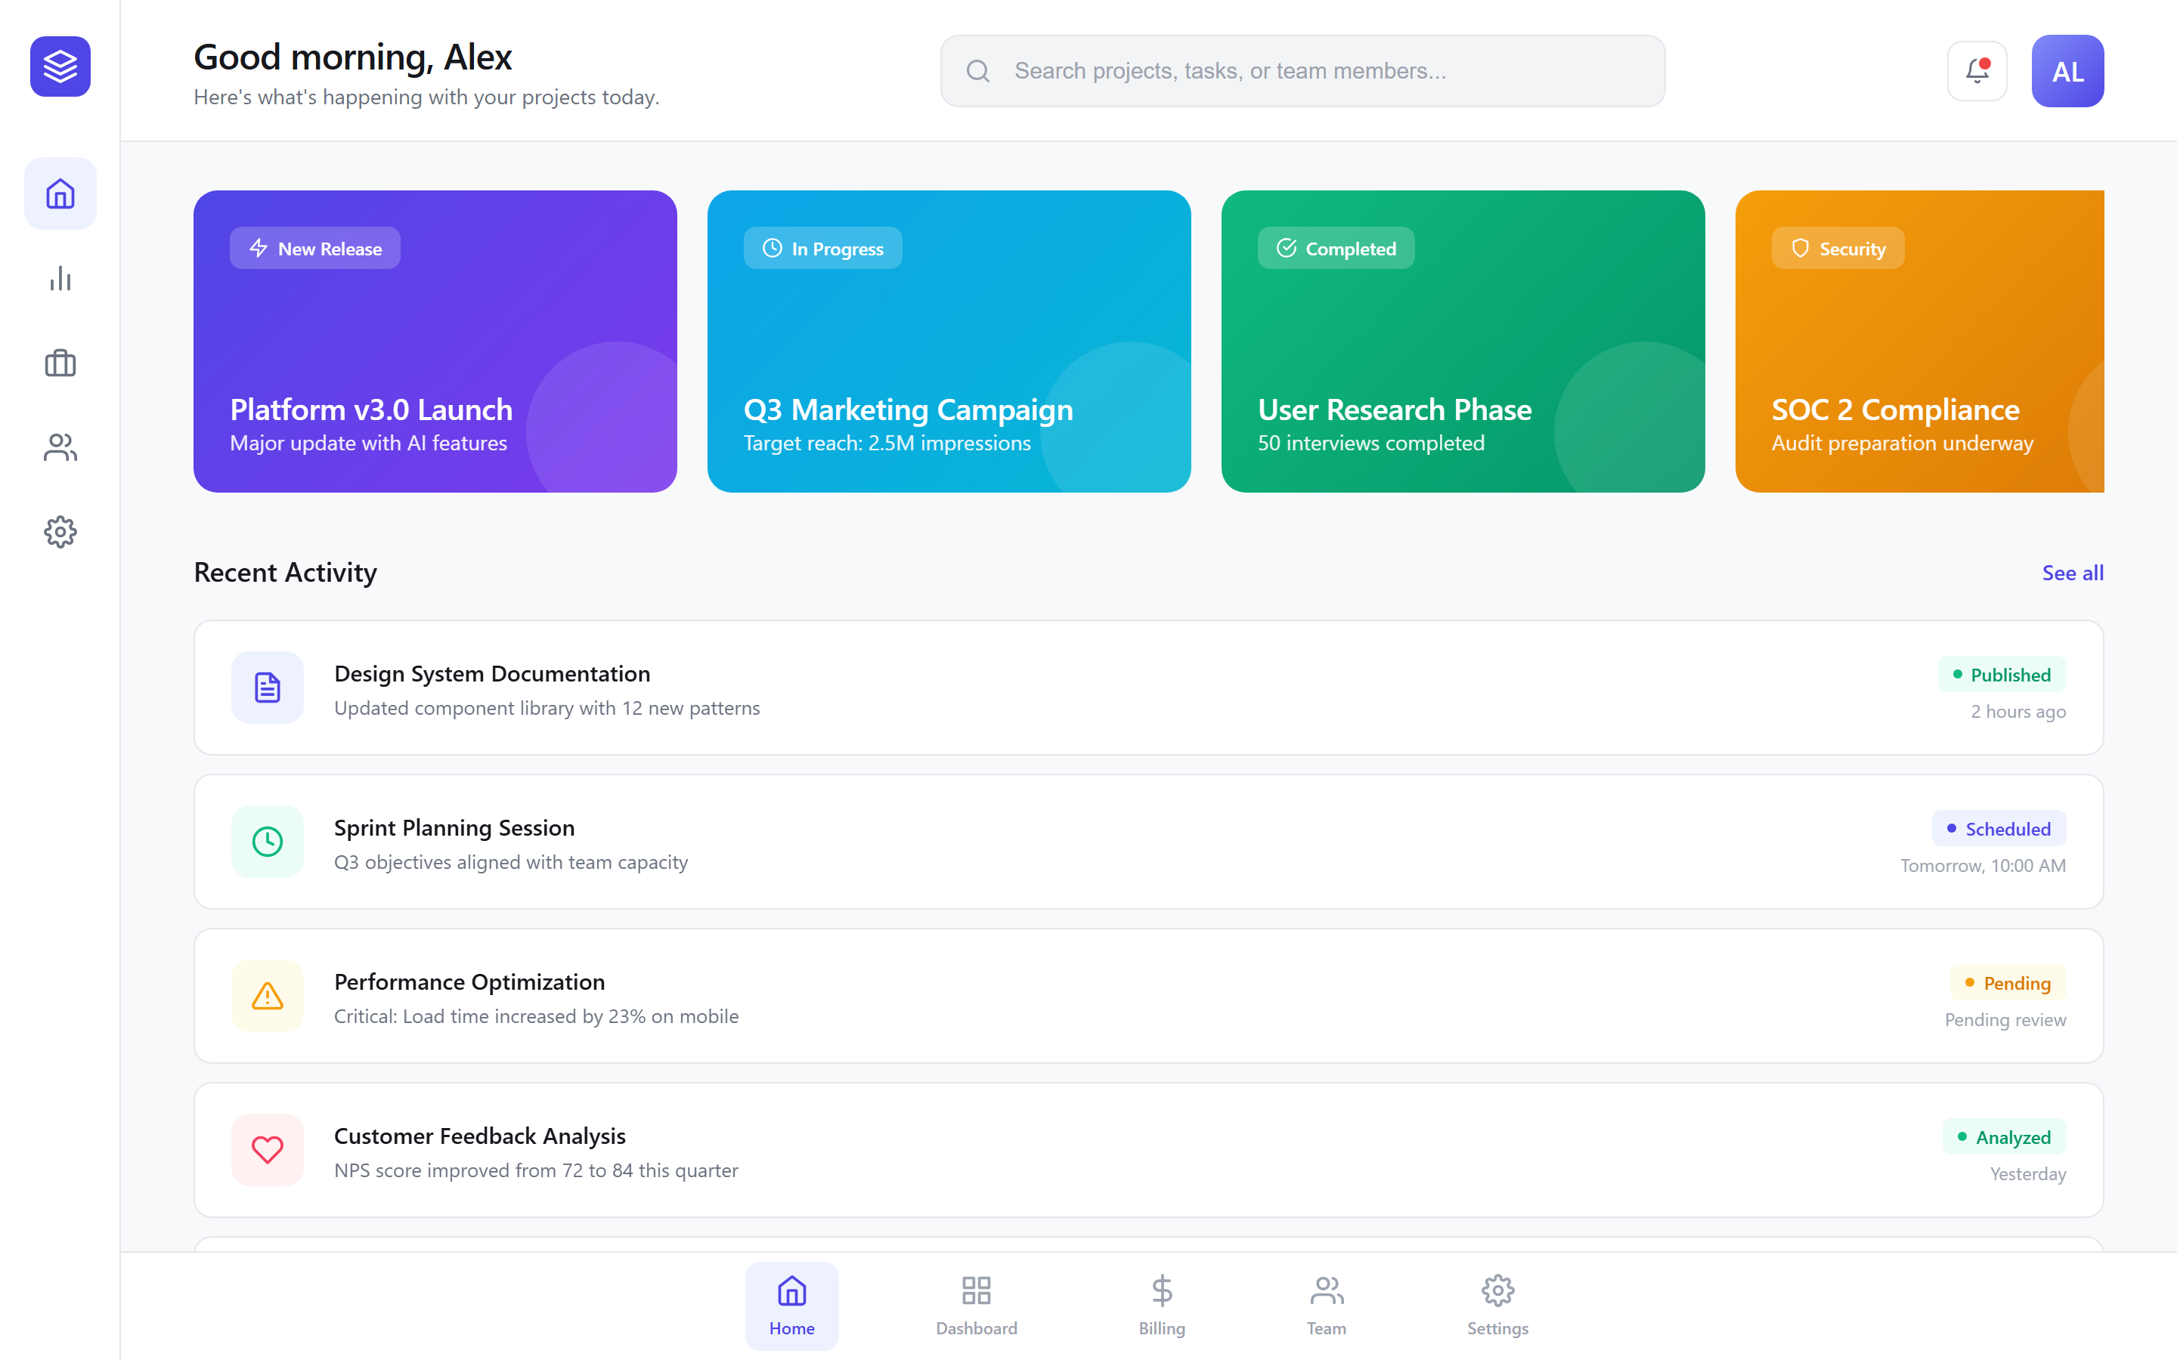
Task: Select the Performance Optimization title
Action: (469, 981)
